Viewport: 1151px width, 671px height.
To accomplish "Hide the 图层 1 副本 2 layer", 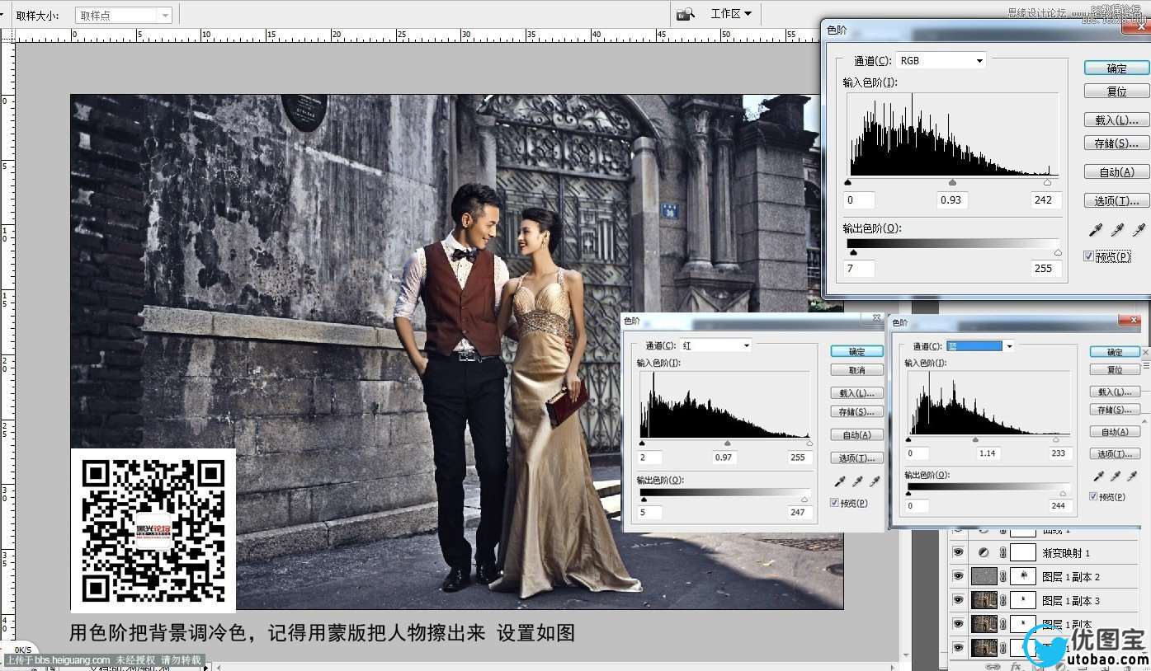I will (958, 576).
